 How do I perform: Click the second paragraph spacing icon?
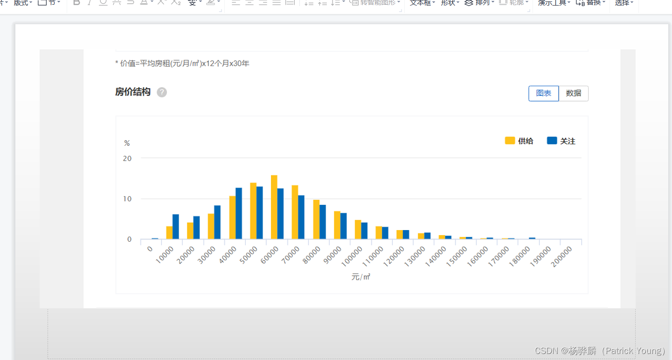tap(322, 3)
